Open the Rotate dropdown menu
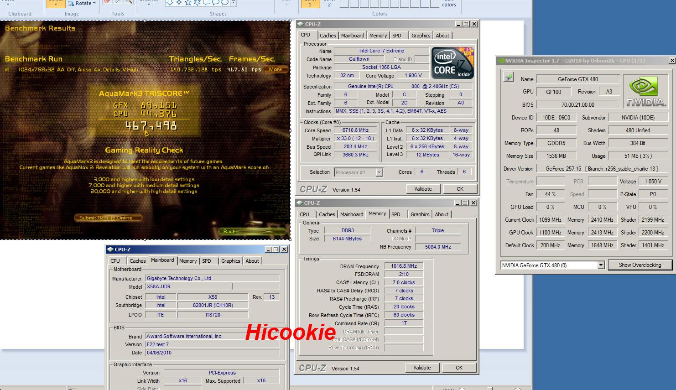676x390 pixels. pos(94,3)
